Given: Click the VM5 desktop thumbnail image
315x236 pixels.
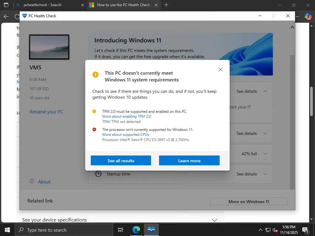Looking at the screenshot, I should coord(49,47).
